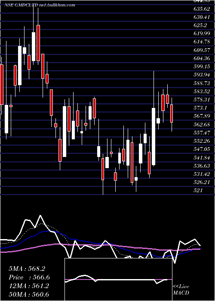215x301 pixels.
Task: Click the 521 bottom price label
Action: coord(198,190)
